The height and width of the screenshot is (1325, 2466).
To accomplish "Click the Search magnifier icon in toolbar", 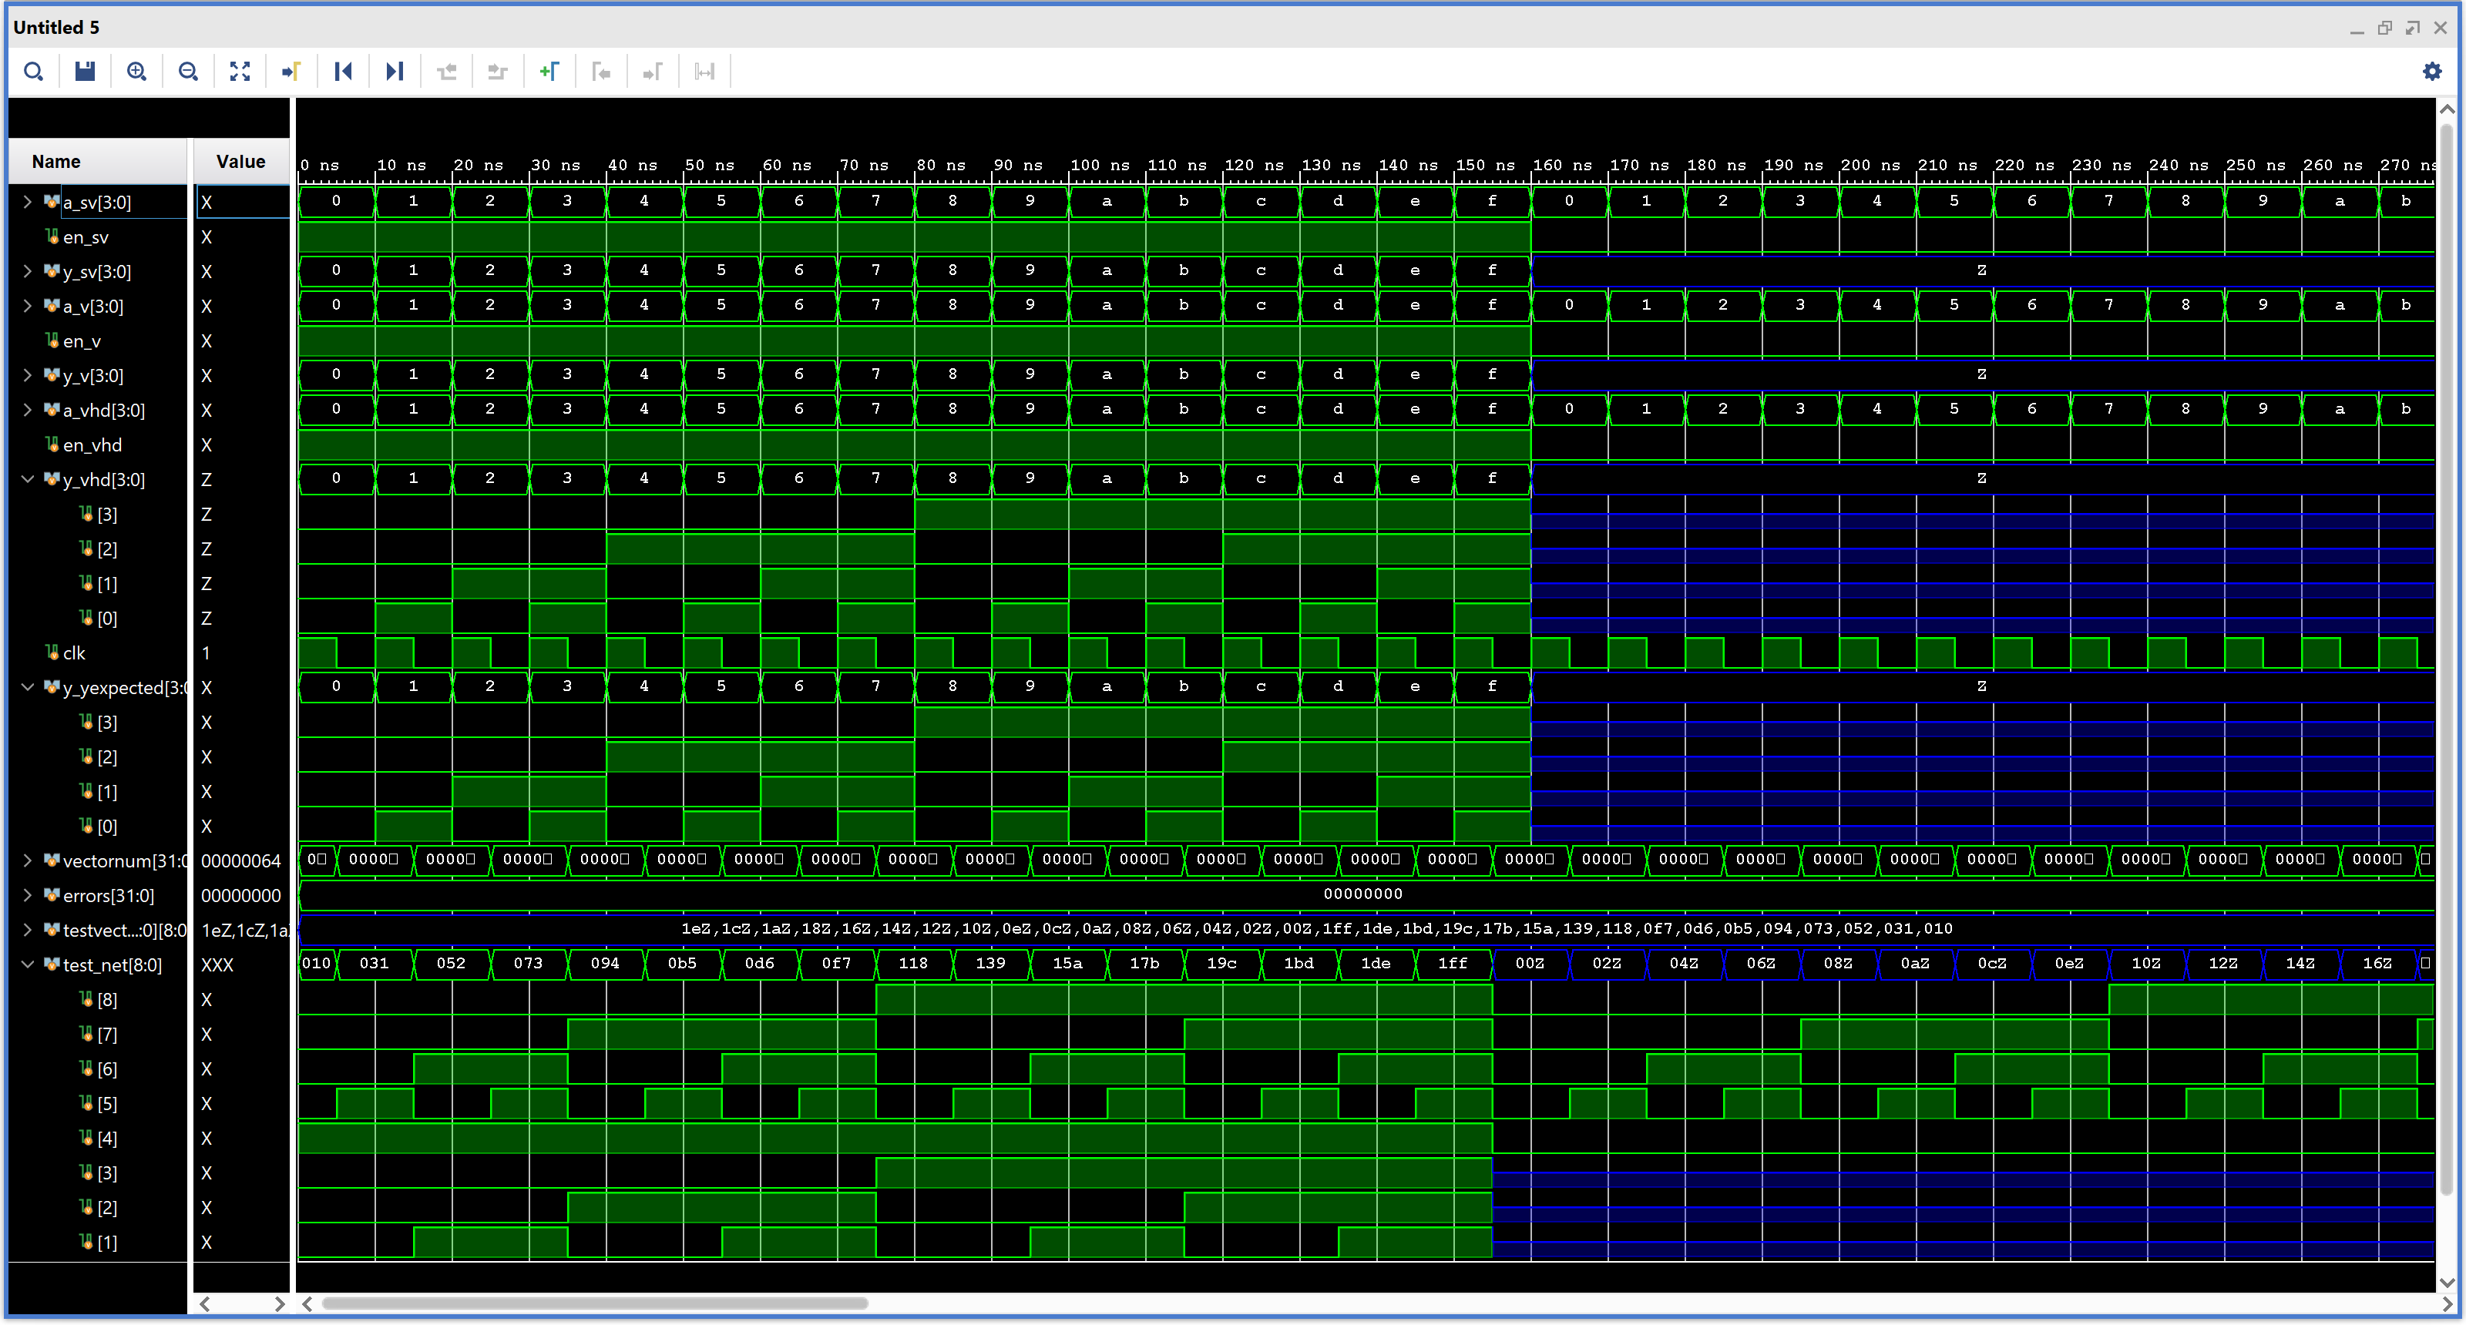I will 33,72.
